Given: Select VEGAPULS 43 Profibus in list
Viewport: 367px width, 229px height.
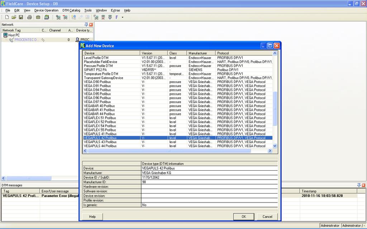Looking at the screenshot, I should tap(178, 142).
